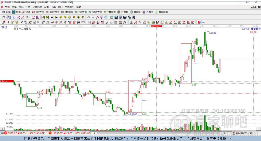Click the red 2023-02-21 date marker
This screenshot has height=141, width=261.
click(156, 26)
